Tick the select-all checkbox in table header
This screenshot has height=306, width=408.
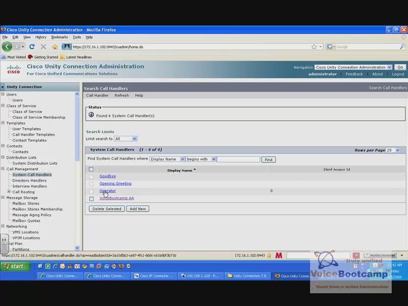91,169
